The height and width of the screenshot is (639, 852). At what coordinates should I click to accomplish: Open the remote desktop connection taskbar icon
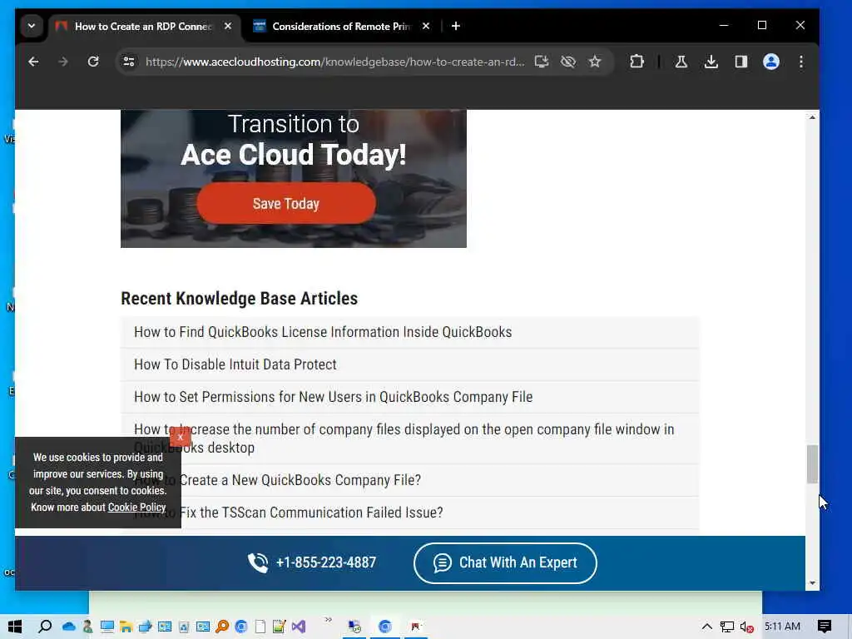point(354,627)
